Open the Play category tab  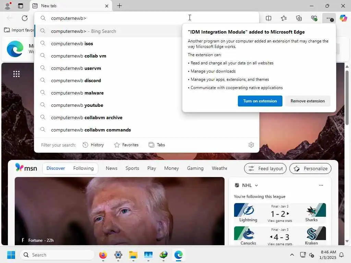[152, 168]
